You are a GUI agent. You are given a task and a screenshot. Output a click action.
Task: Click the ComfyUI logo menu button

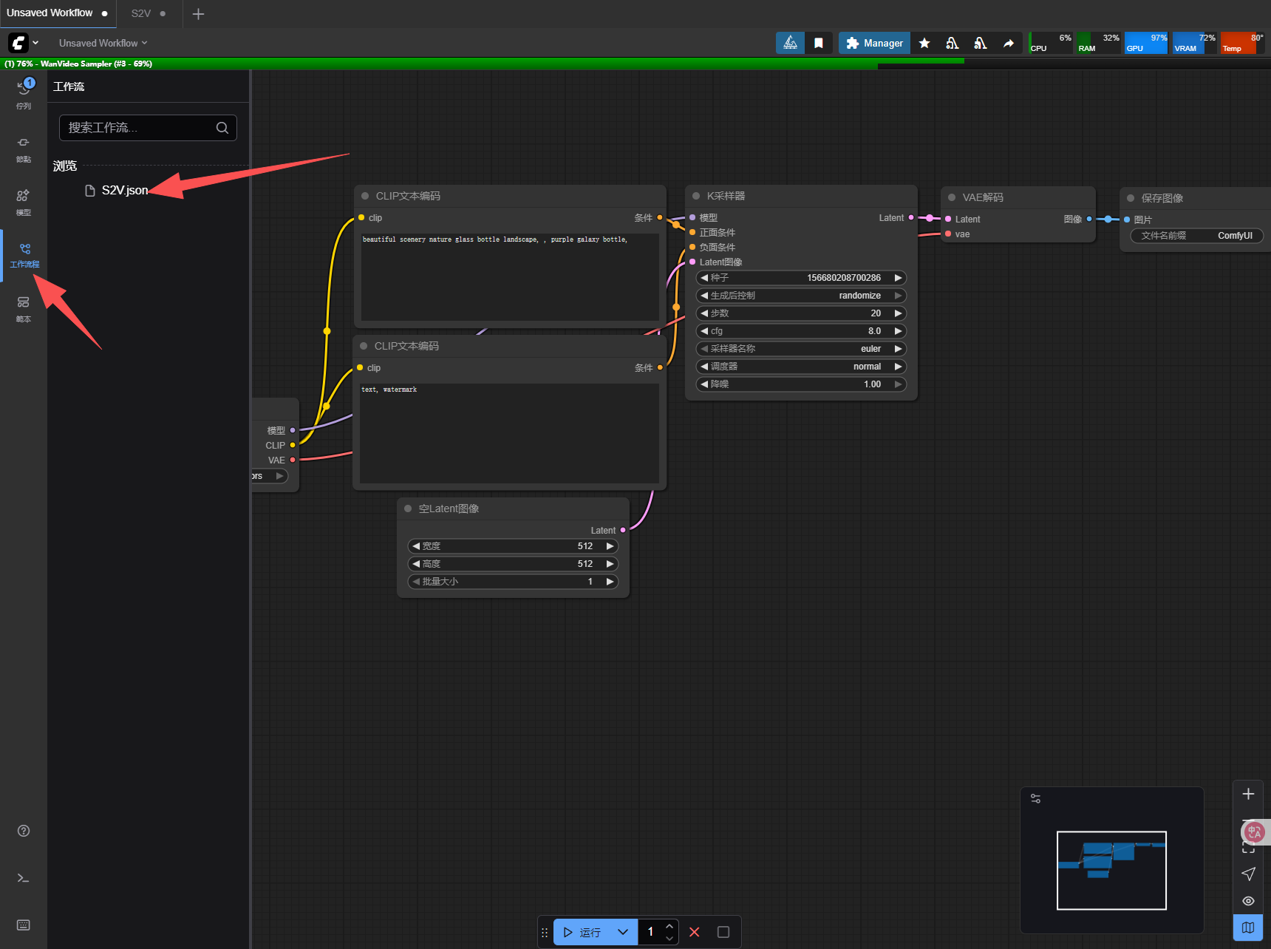click(18, 43)
